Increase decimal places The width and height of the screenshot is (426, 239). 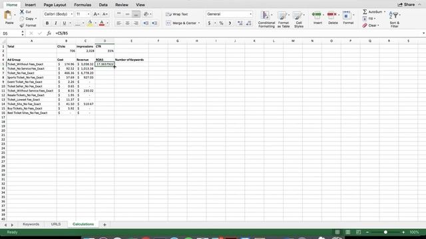pos(240,23)
